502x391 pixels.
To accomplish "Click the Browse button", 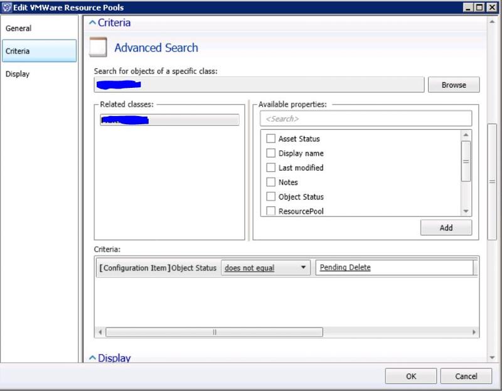I will (x=454, y=85).
